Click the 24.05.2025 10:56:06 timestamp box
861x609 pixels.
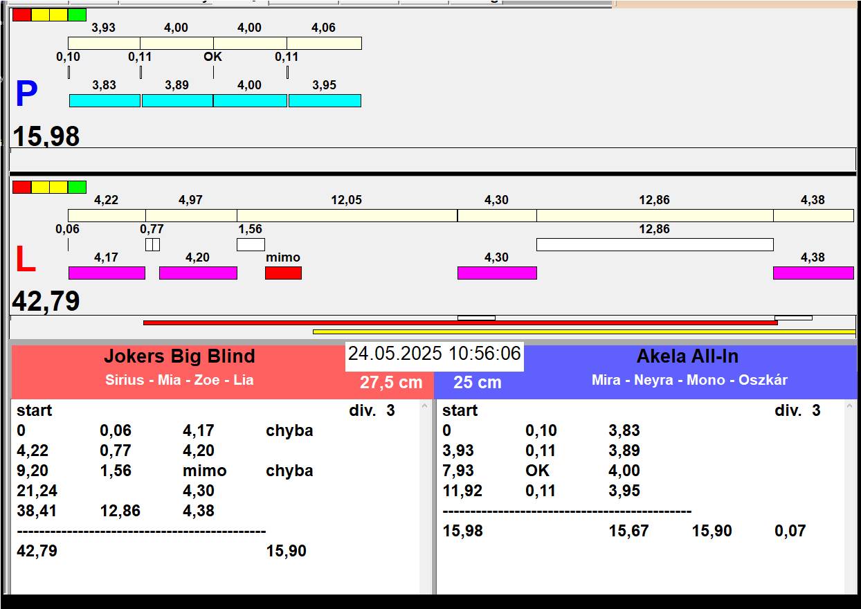[x=434, y=355]
